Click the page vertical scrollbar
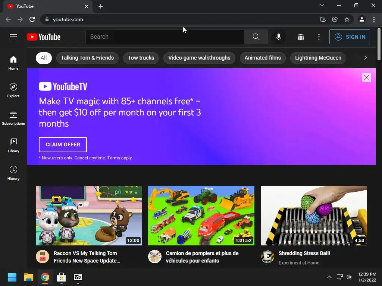Image resolution: width=382 pixels, height=286 pixels. tap(379, 44)
